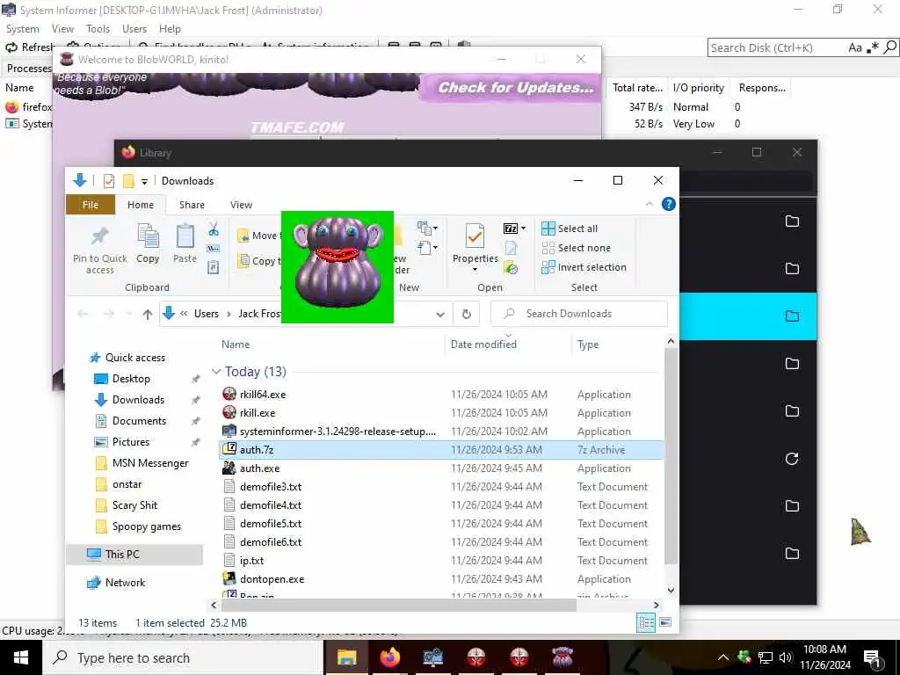Viewport: 900px width, 675px height.
Task: Click magnifier icon in System Informer search
Action: tap(889, 47)
